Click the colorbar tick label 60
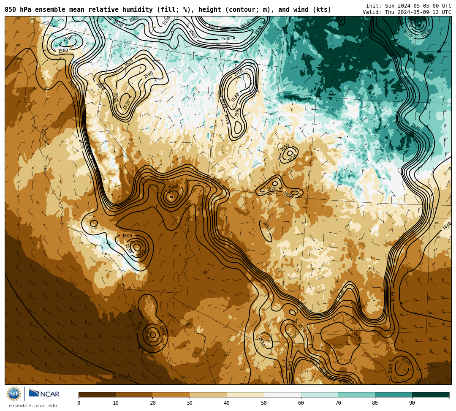Viewport: 456px width, 411px height. point(301,403)
